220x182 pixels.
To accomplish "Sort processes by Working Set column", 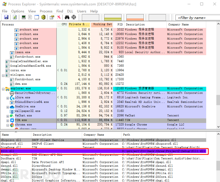I will point(102,25).
